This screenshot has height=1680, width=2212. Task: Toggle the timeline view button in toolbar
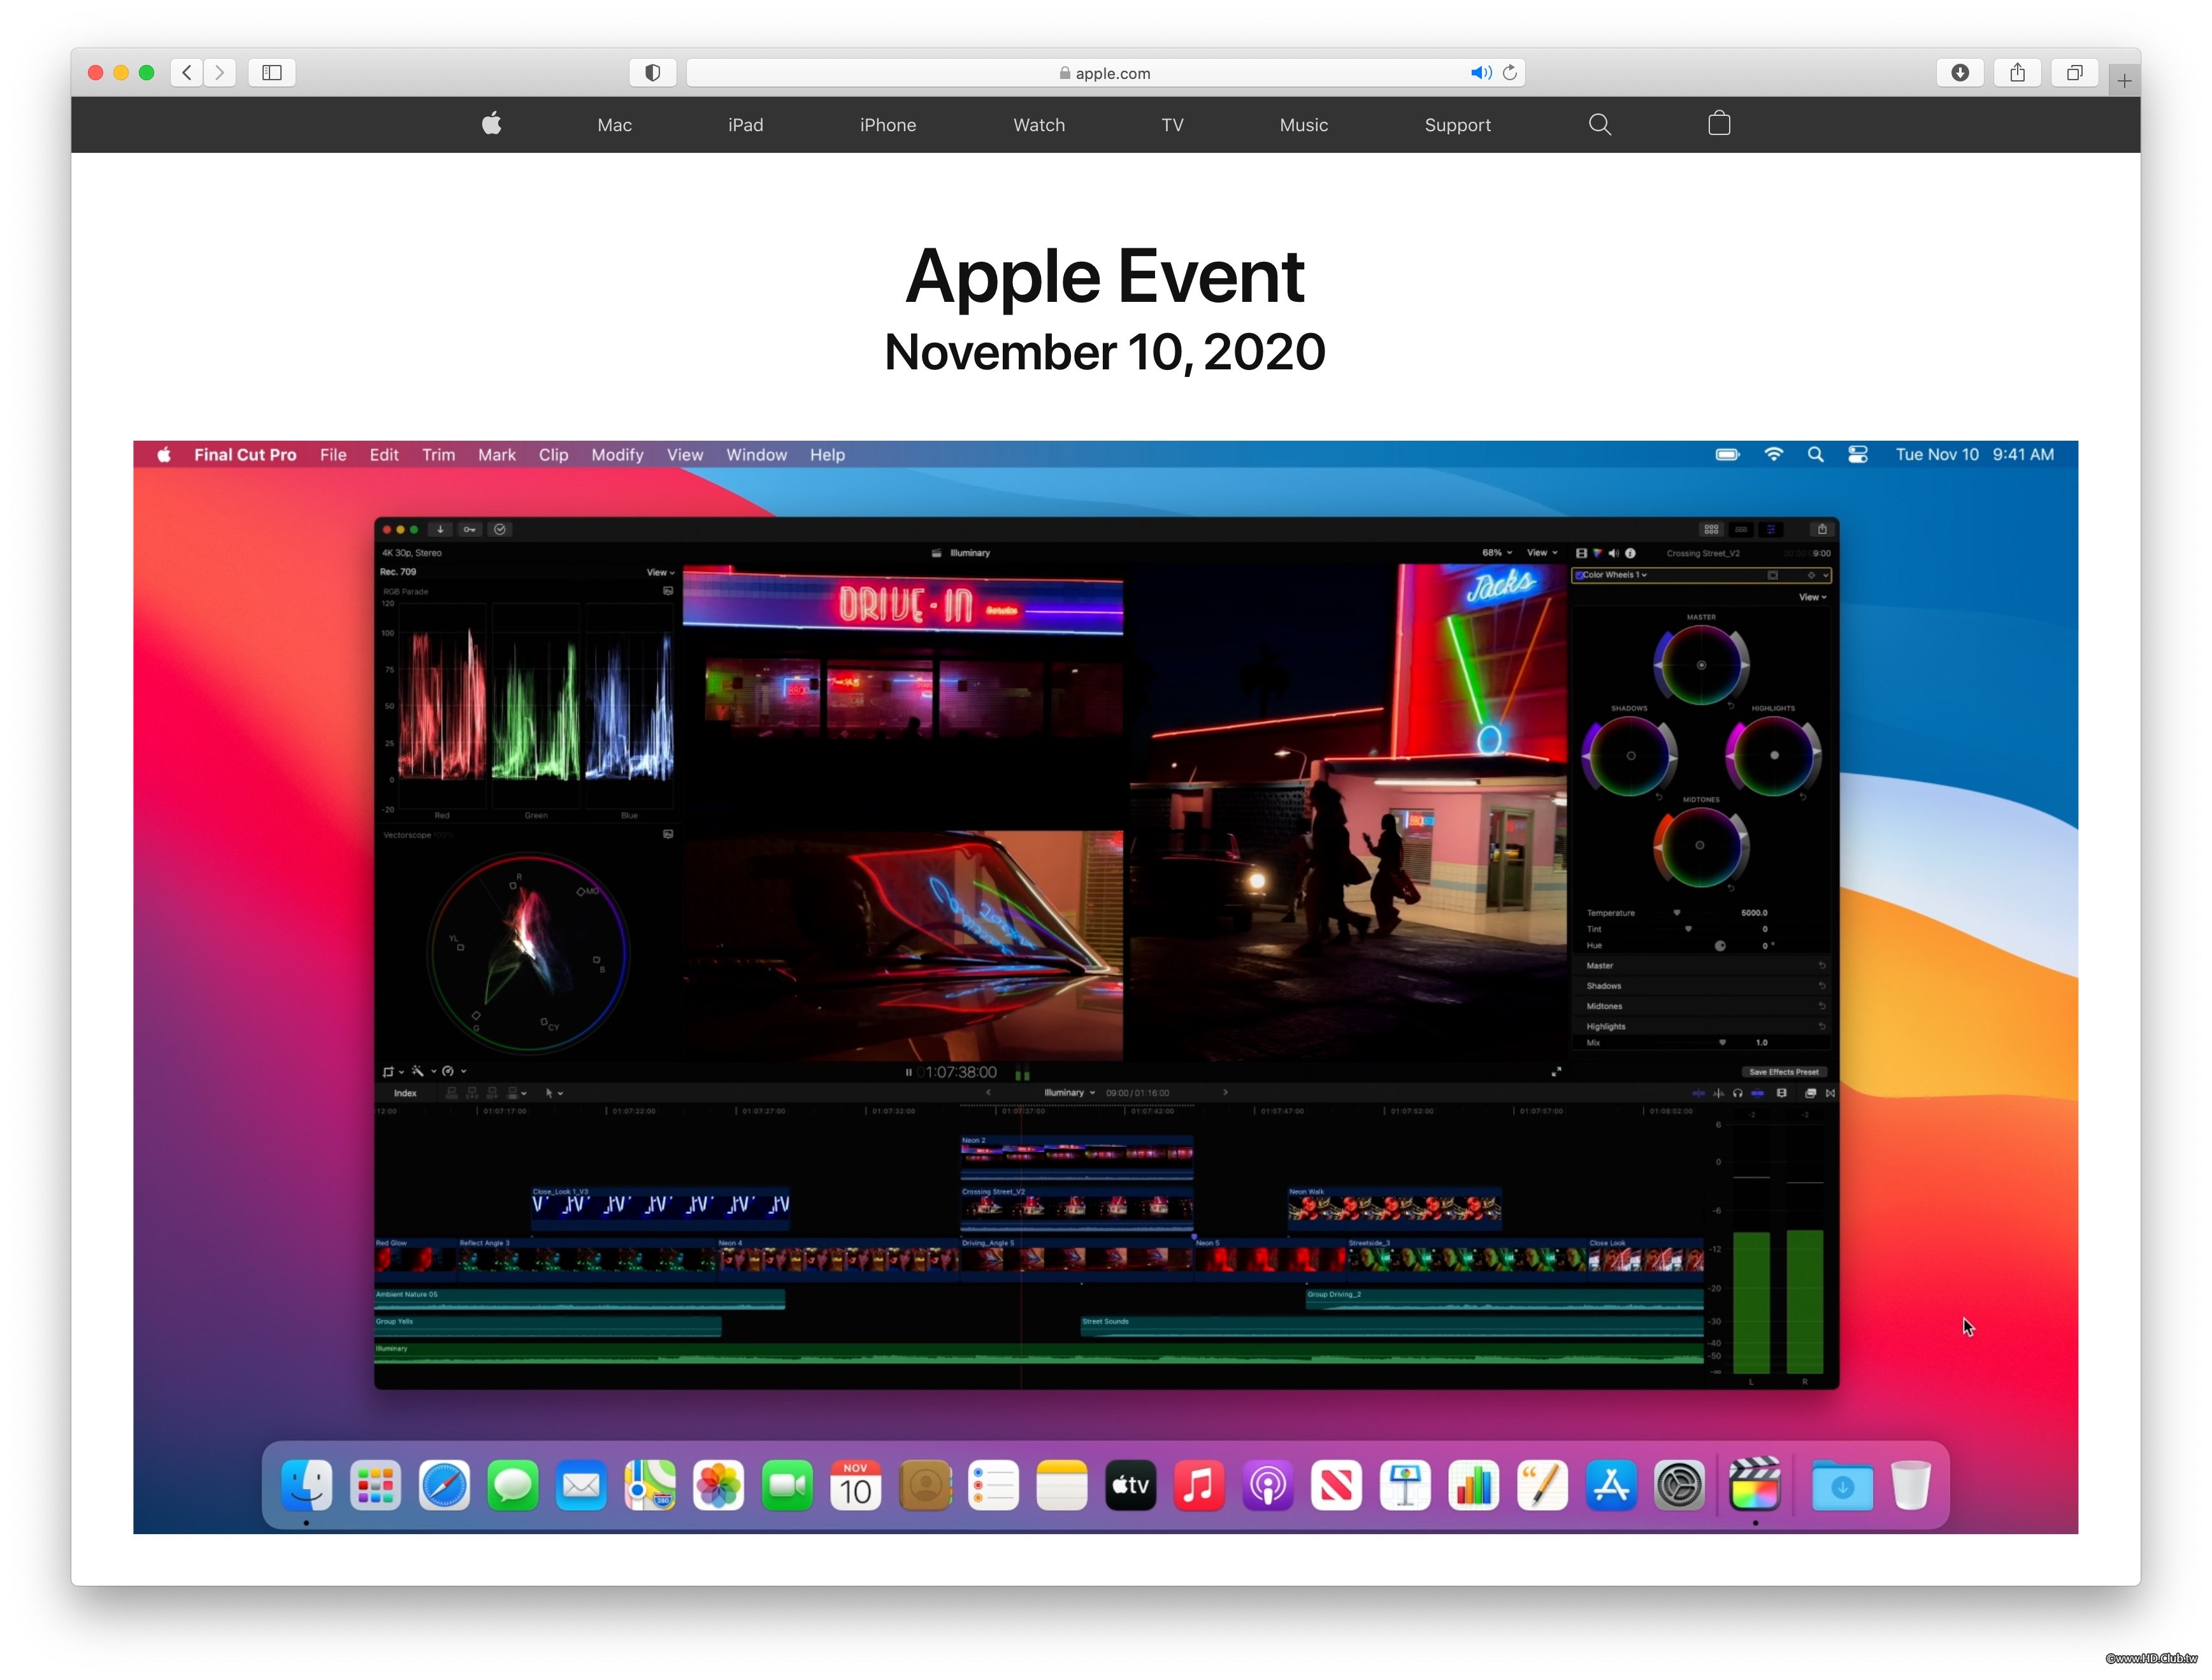[1741, 529]
